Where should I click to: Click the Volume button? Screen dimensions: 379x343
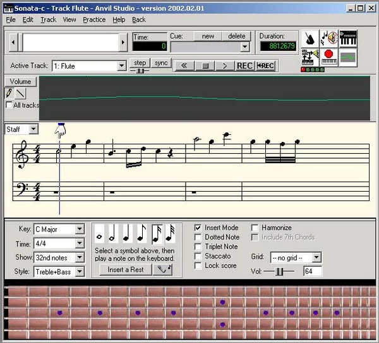pyautogui.click(x=21, y=81)
